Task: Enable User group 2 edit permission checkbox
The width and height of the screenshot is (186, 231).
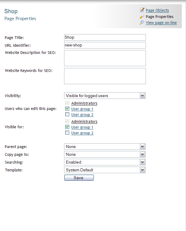Action: click(67, 114)
